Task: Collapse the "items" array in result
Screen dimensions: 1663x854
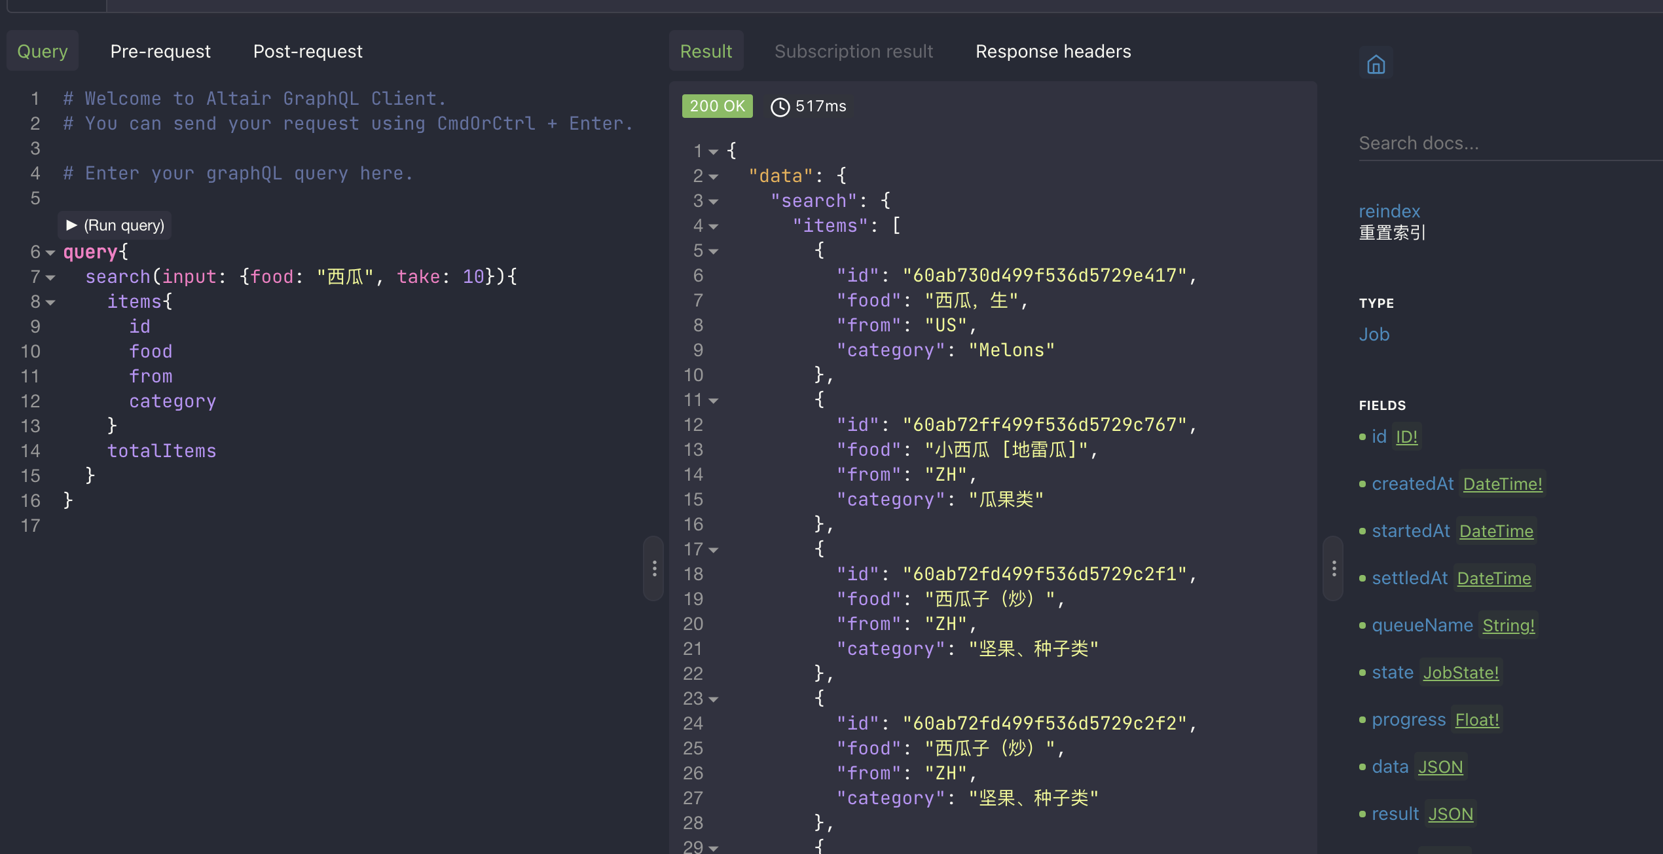Action: 714,227
